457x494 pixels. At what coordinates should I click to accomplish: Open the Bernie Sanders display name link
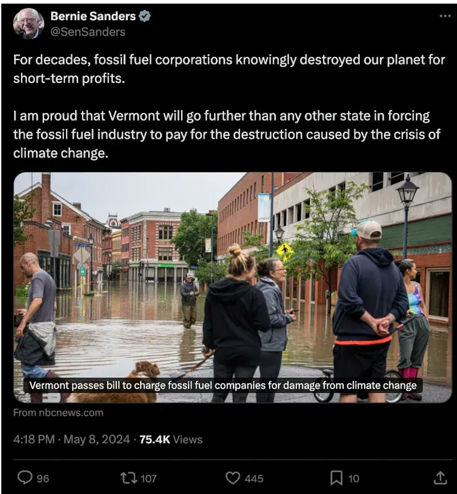(x=93, y=16)
